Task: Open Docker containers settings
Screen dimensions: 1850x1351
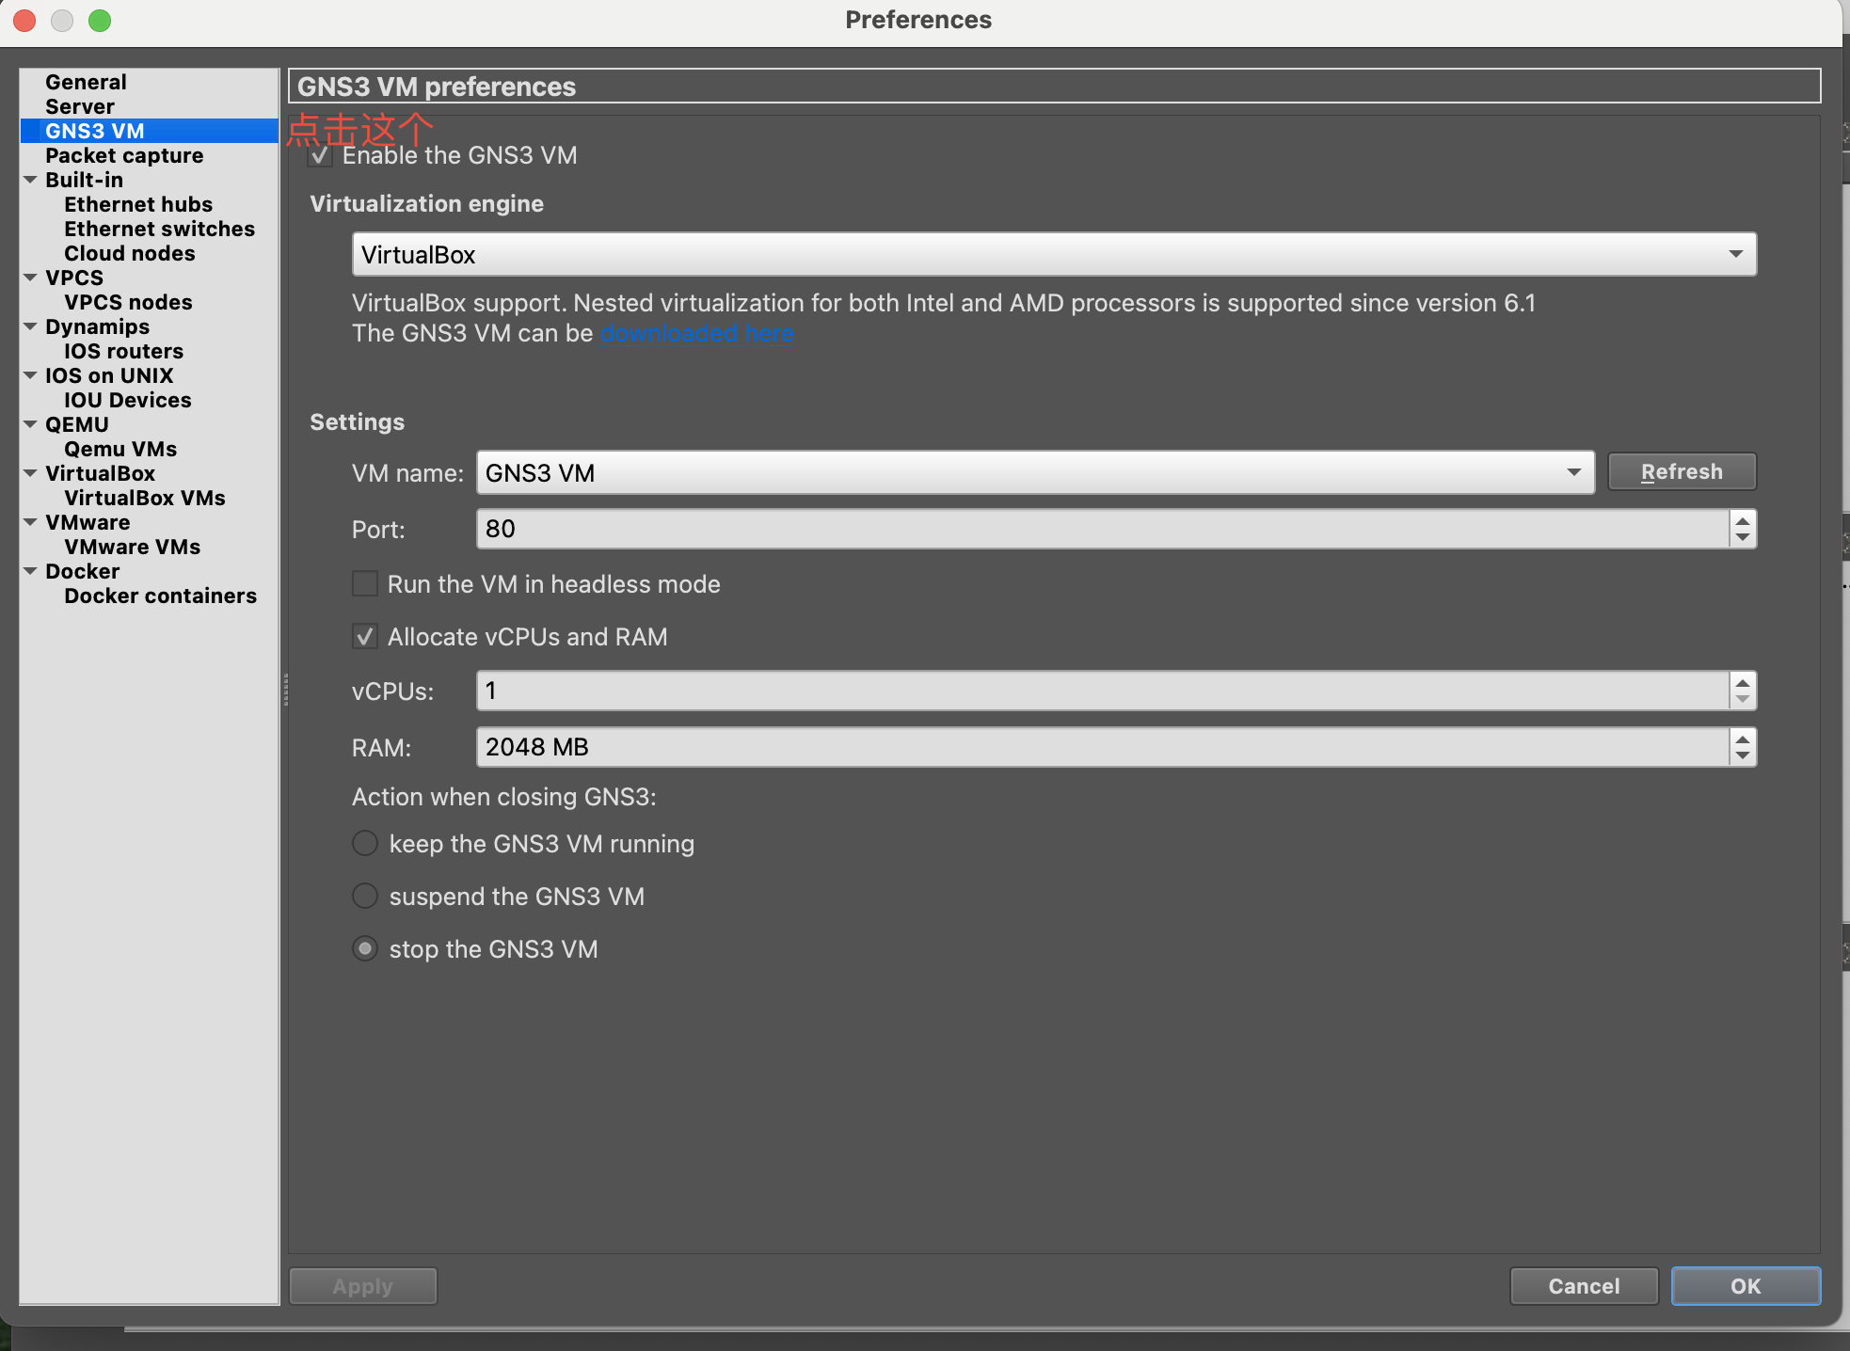Action: pos(160,596)
